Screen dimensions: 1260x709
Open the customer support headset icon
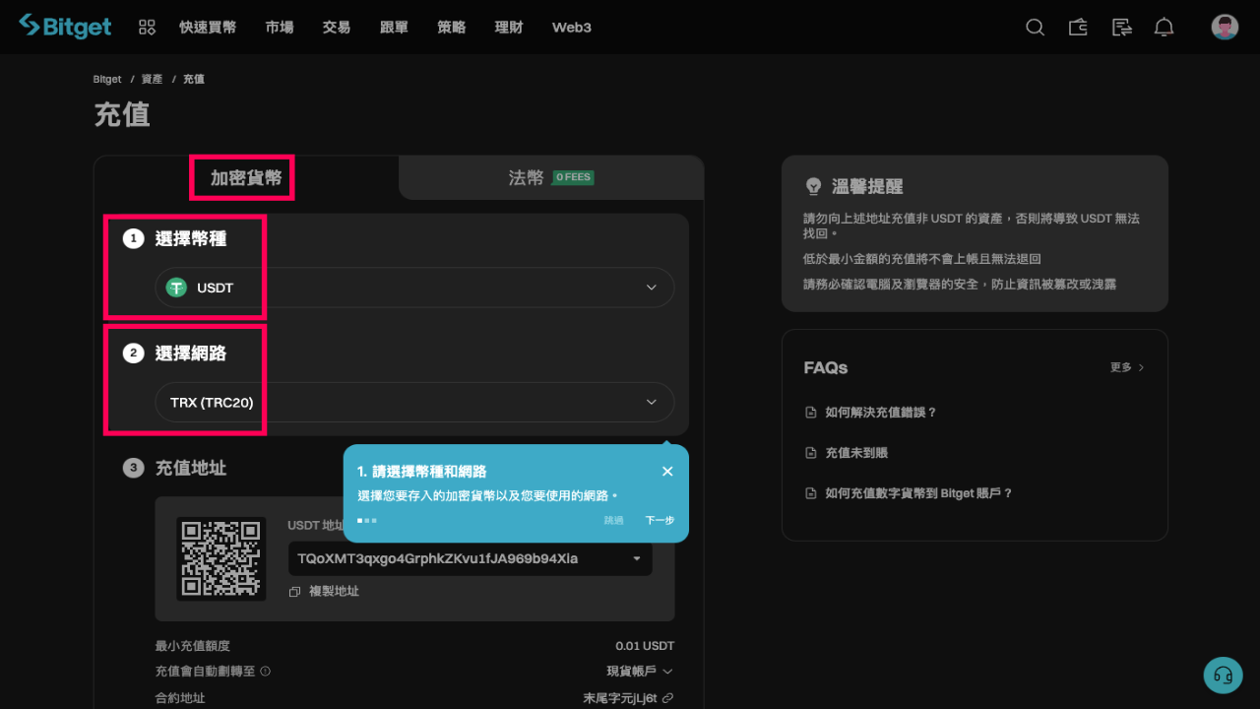1223,675
